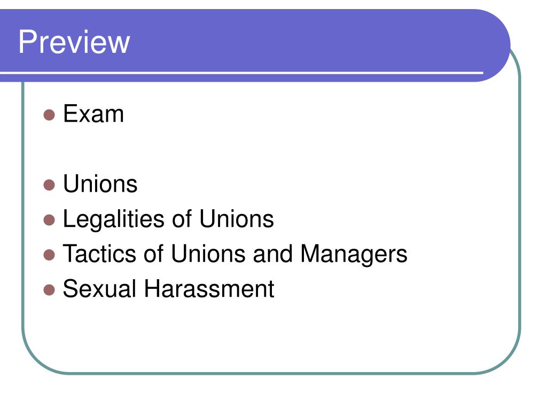Click the standalone Unions bullet text
Viewport: 547px width, 410px height.
pyautogui.click(x=100, y=184)
